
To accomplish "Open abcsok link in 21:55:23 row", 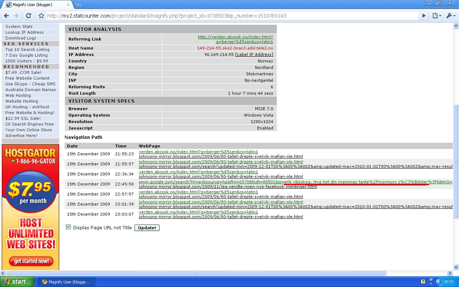I will pyautogui.click(x=198, y=152).
